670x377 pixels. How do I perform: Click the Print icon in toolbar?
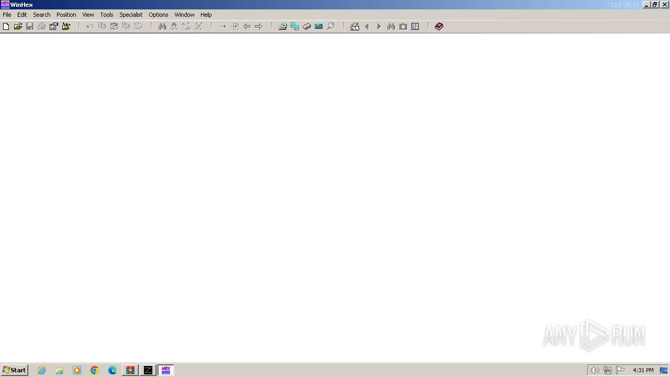click(42, 26)
